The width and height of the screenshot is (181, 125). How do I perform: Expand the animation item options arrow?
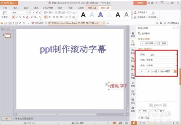[175, 71]
